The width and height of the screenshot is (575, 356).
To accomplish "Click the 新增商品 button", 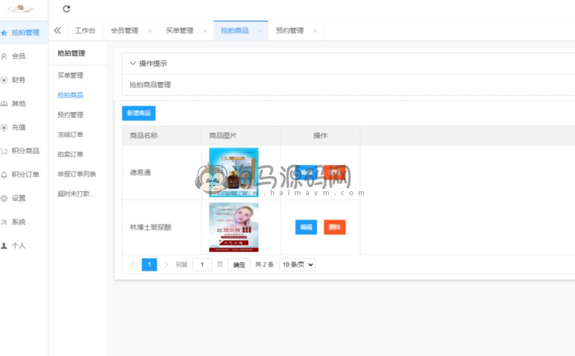I will click(139, 113).
